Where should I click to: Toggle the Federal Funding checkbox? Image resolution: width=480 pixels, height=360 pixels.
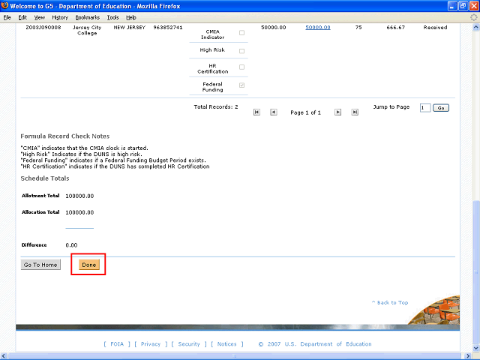pyautogui.click(x=241, y=85)
